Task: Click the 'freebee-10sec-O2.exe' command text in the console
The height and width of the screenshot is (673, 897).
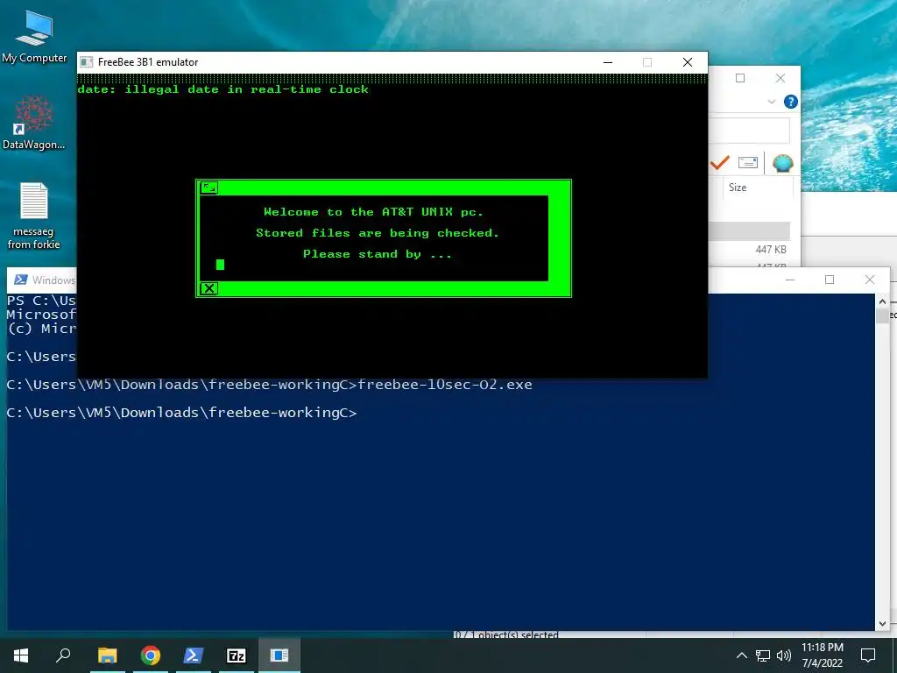Action: click(445, 385)
